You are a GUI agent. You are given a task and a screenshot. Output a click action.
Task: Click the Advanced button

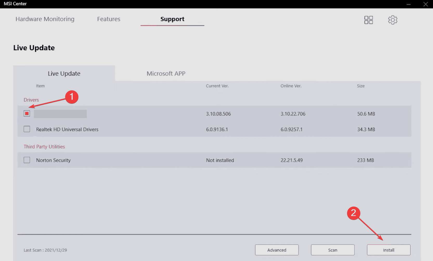[277, 250]
